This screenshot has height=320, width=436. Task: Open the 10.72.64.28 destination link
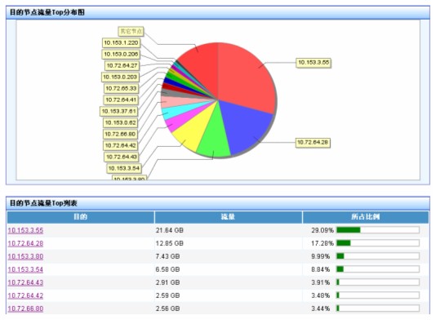25,243
